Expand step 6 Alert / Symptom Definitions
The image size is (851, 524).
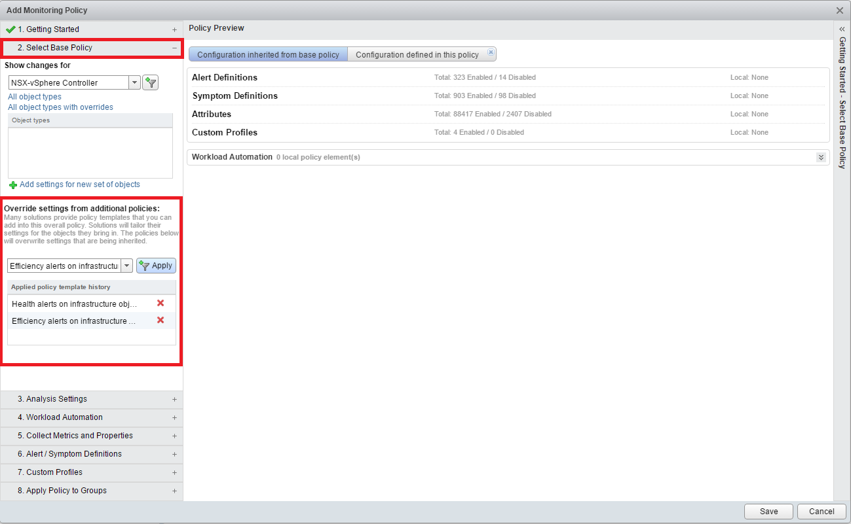click(x=174, y=454)
